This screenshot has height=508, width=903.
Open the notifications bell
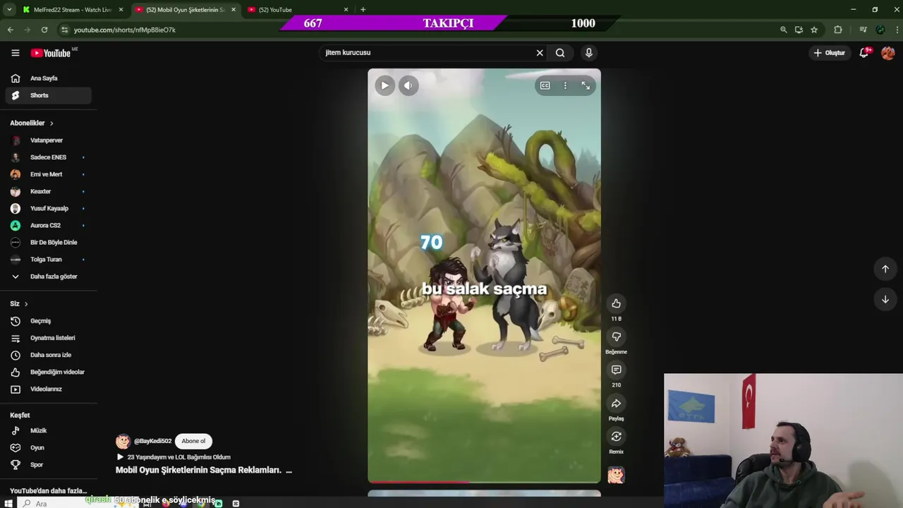tap(863, 53)
